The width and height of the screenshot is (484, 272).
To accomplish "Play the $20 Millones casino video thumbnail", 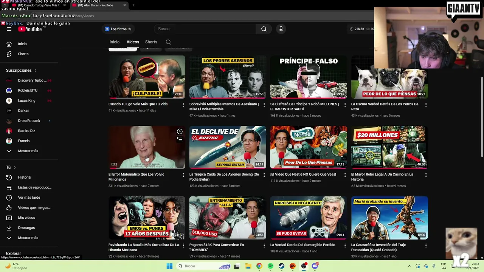I will 389,147.
